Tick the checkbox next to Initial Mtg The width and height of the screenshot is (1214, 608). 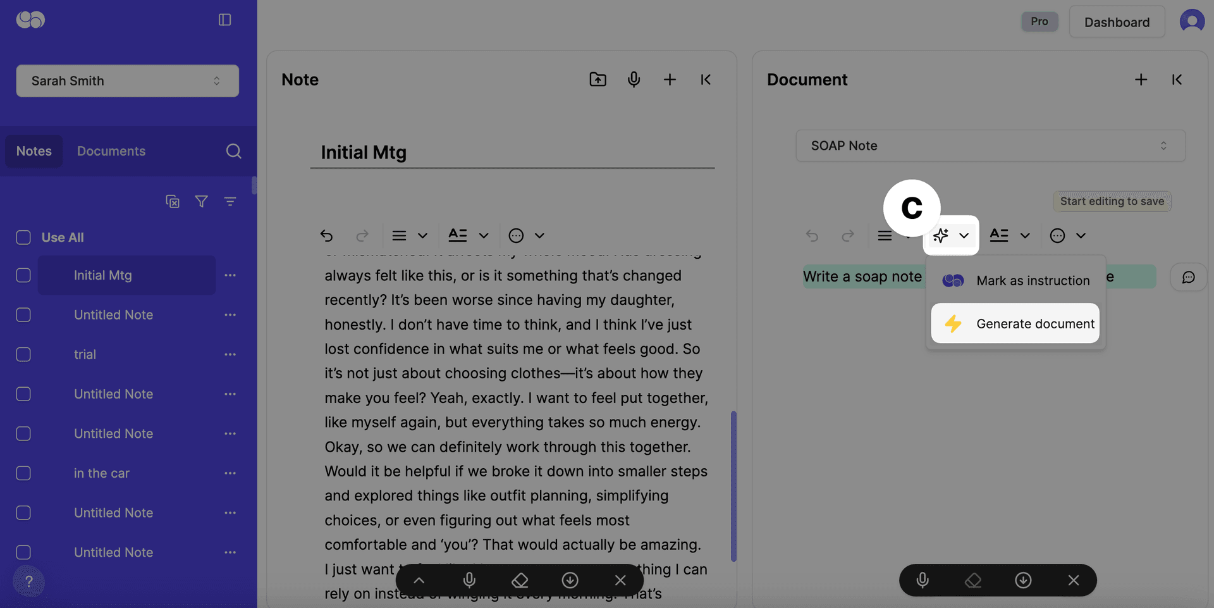coord(23,275)
